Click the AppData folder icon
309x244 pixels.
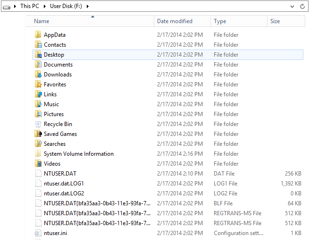38,35
